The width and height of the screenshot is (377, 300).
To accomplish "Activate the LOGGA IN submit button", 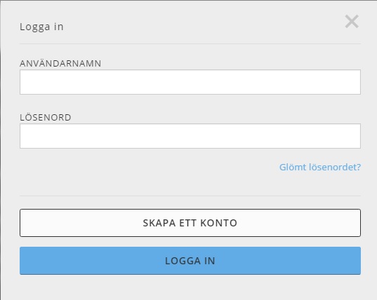I will point(190,261).
